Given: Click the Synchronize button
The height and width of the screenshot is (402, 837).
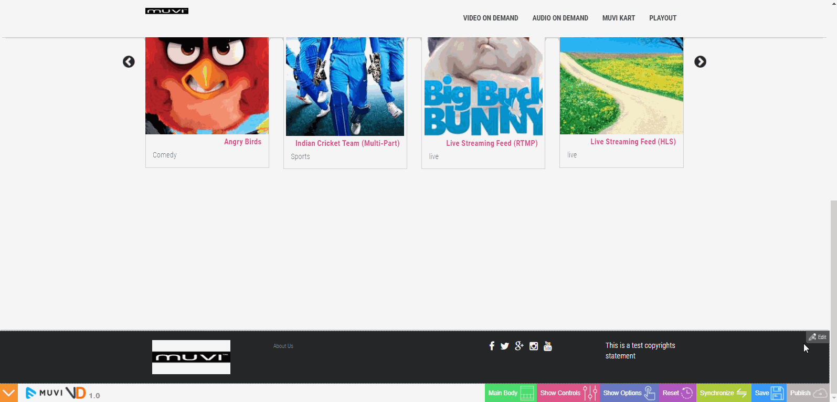Looking at the screenshot, I should click(724, 393).
